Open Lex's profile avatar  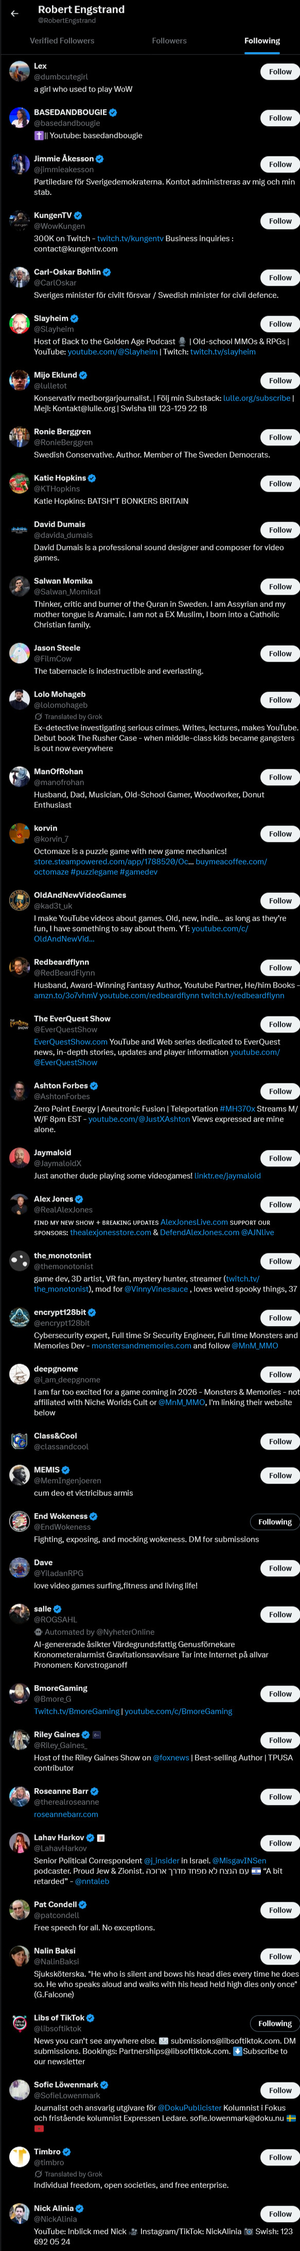[x=19, y=72]
